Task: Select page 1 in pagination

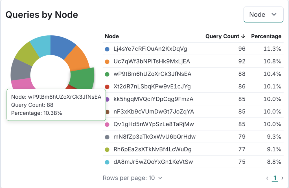Action: click(x=275, y=178)
